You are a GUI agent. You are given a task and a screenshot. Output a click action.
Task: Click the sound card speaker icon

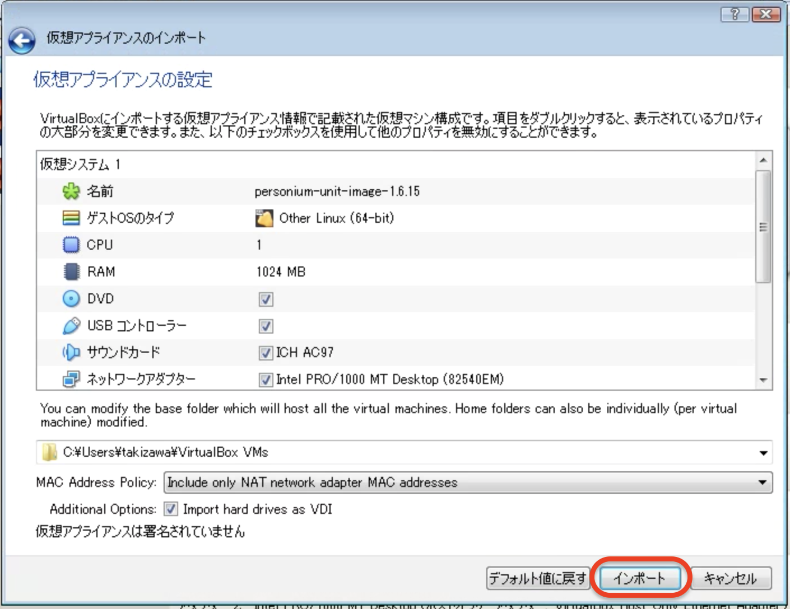coord(71,352)
